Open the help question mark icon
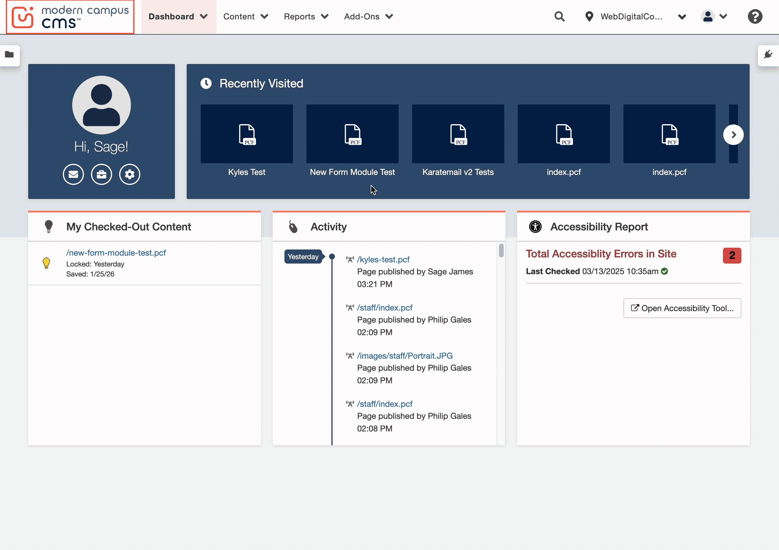The height and width of the screenshot is (550, 779). click(x=755, y=17)
